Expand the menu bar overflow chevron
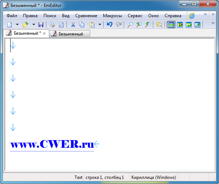Image resolution: width=219 pixels, height=184 pixels. pyautogui.click(x=213, y=14)
